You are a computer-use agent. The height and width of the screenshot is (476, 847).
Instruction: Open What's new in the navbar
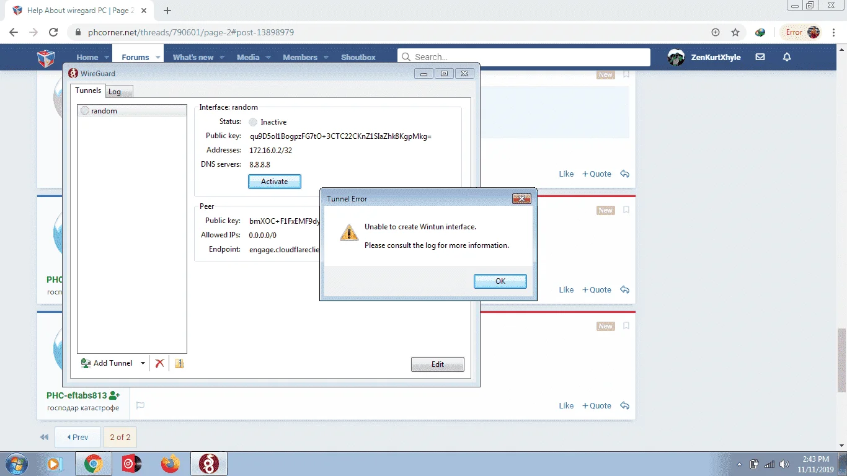pyautogui.click(x=193, y=57)
